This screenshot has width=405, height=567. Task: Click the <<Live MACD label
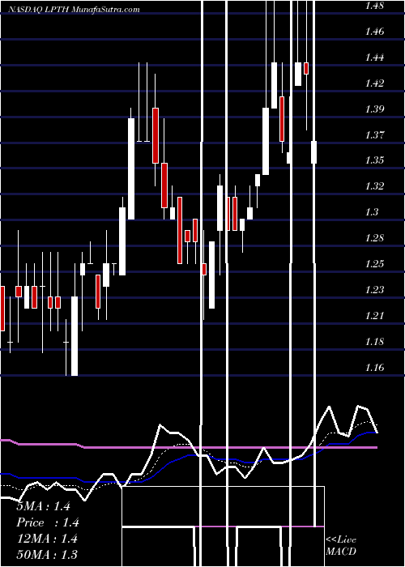coord(341,545)
